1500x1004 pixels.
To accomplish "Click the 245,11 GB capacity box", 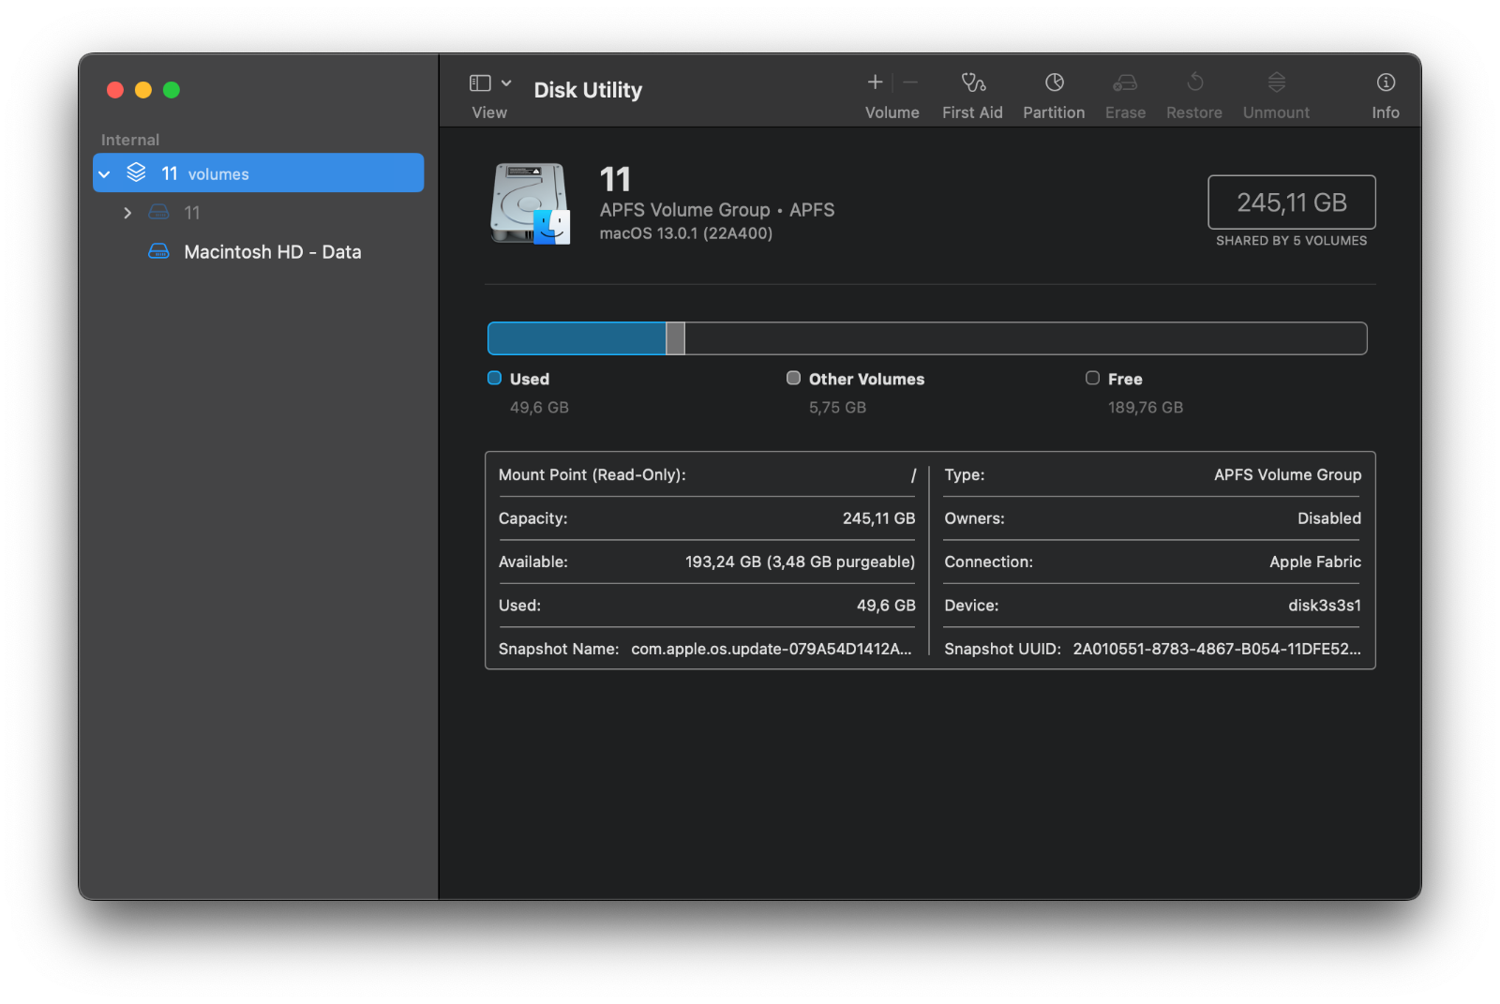I will click(x=1292, y=202).
